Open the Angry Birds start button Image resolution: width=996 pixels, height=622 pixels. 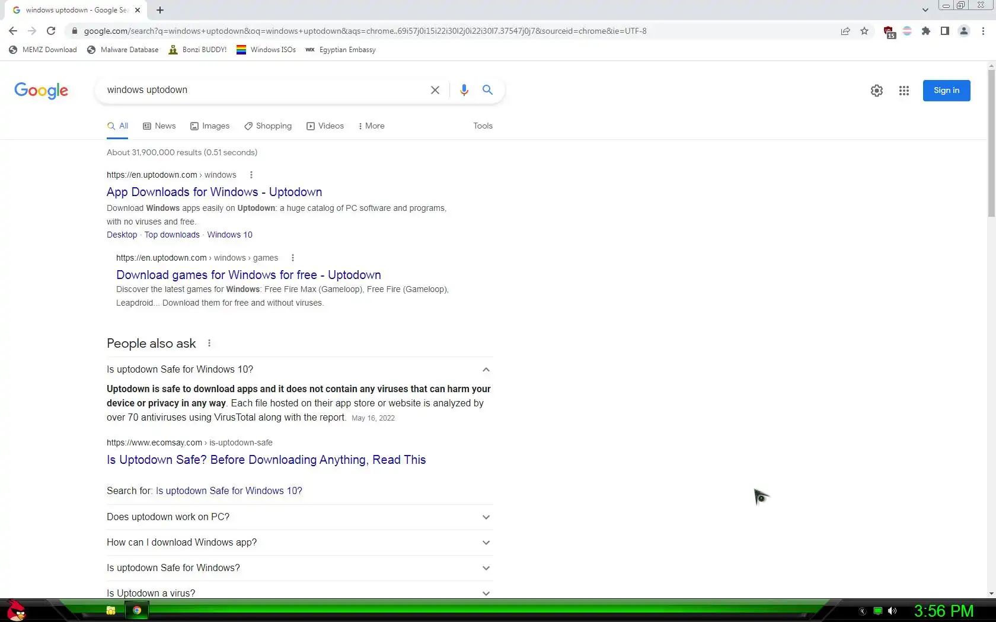(15, 610)
